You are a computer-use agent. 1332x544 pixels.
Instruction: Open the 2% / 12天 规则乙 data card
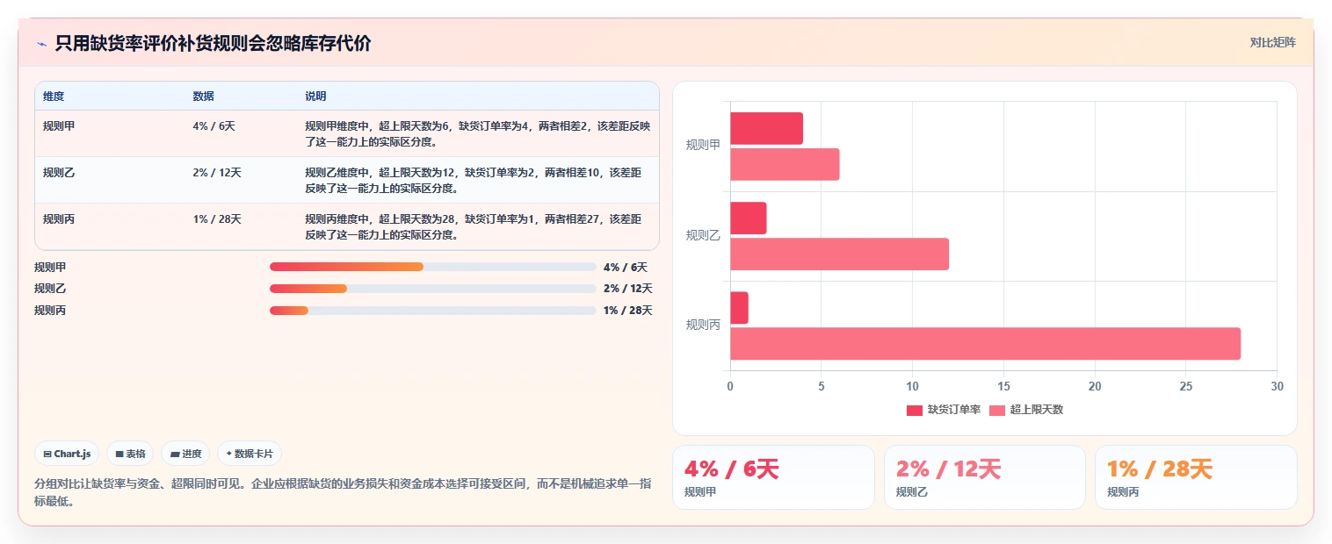click(985, 477)
